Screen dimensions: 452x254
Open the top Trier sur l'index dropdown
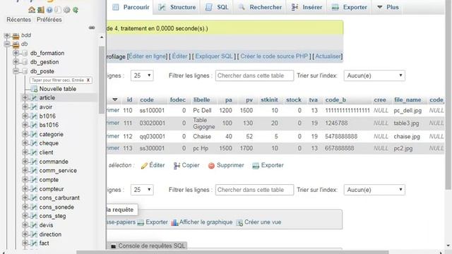(x=374, y=75)
